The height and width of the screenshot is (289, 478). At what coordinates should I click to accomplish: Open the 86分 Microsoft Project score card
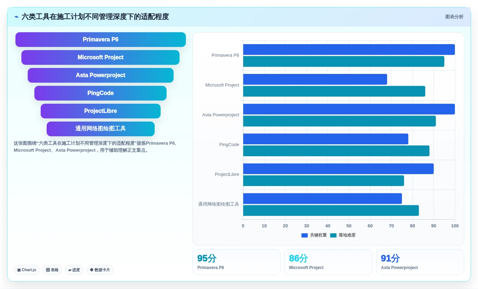(328, 262)
